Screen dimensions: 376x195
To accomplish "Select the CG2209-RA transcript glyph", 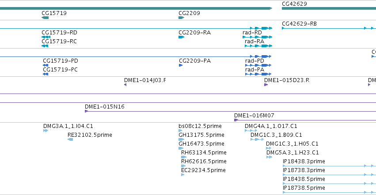I will [x=182, y=37].
